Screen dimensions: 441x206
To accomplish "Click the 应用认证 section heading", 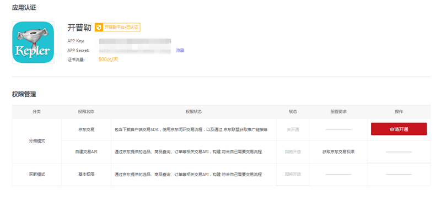I will (24, 8).
